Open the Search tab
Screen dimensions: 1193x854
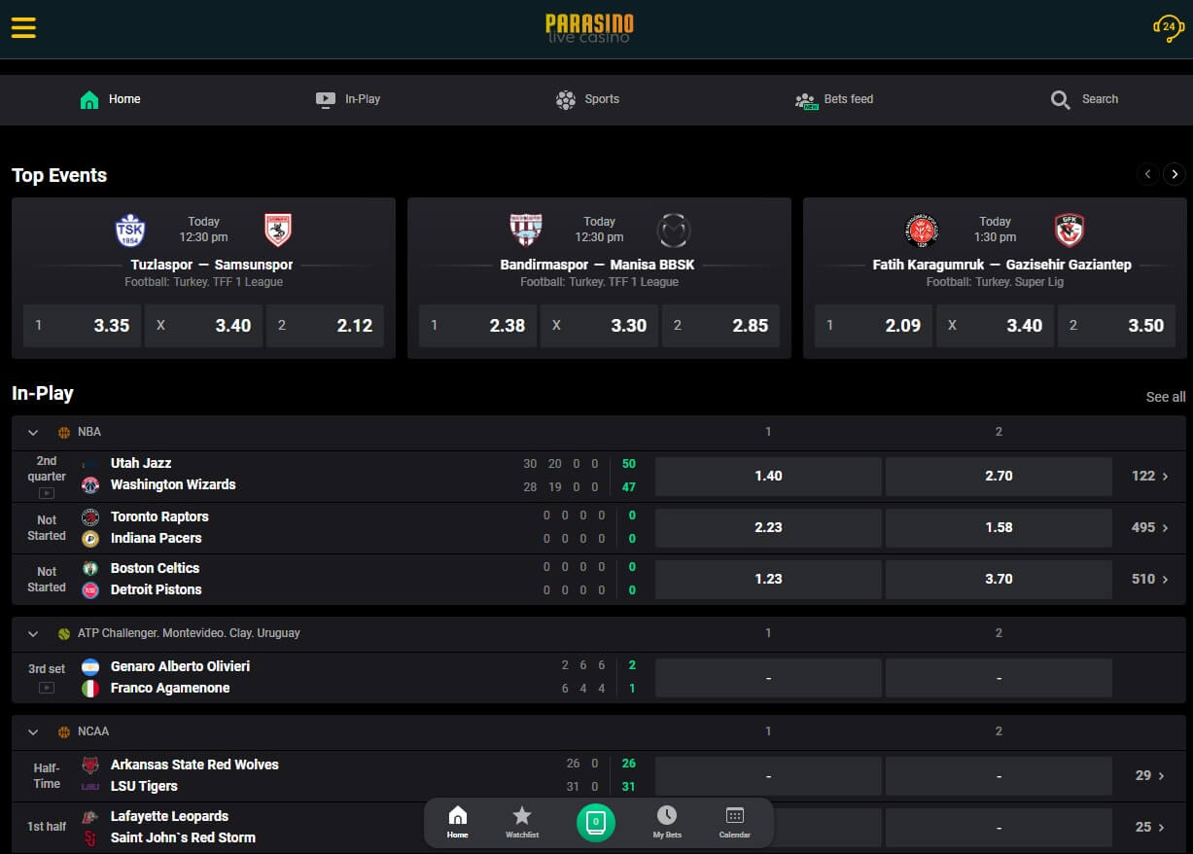[x=1084, y=99]
